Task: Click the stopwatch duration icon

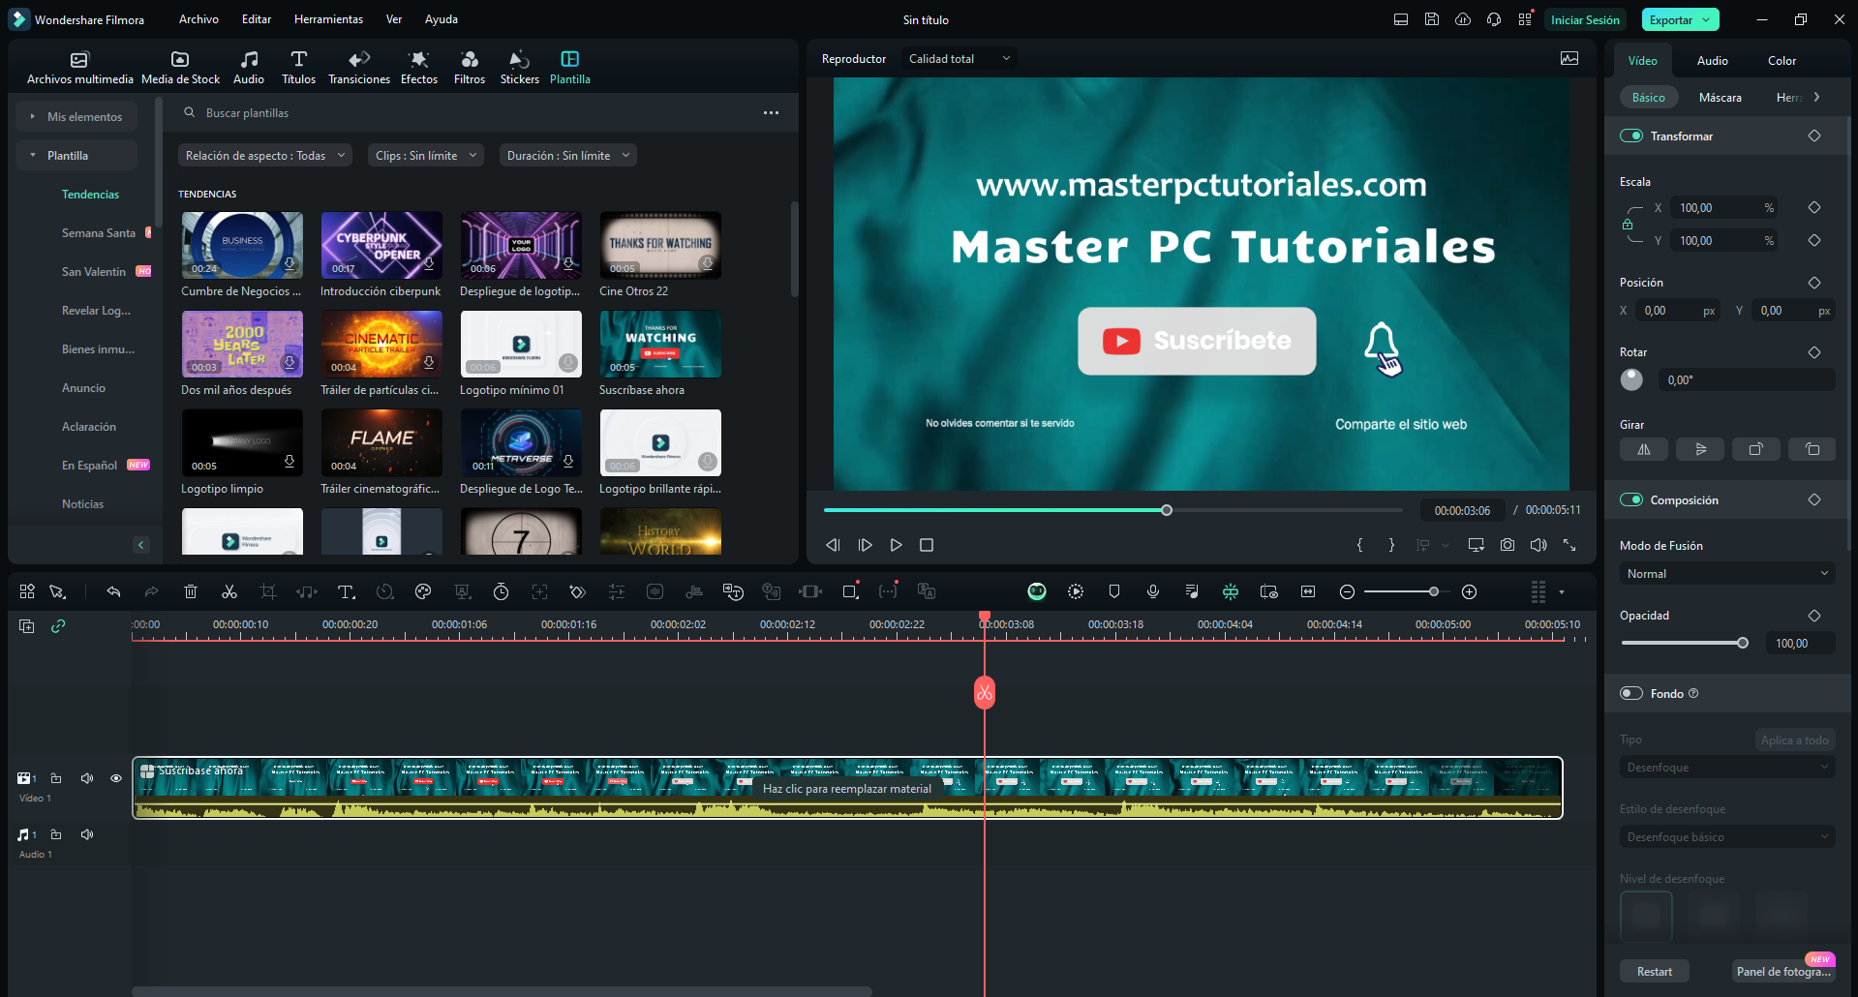Action: coord(501,591)
